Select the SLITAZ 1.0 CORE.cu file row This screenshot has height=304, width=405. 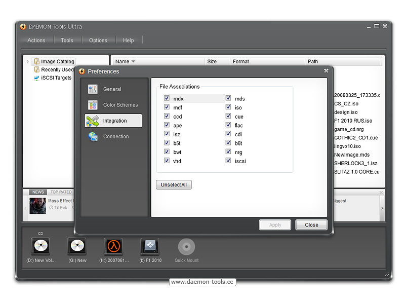tap(357, 172)
